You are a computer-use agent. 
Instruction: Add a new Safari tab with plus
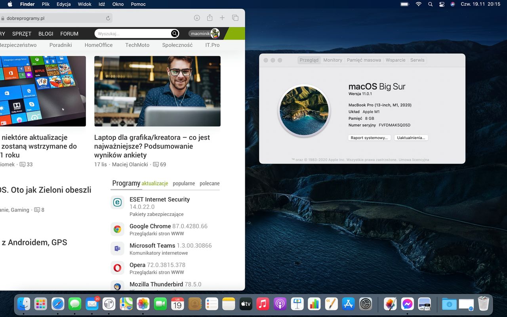point(222,18)
